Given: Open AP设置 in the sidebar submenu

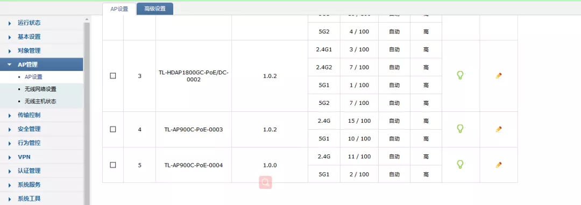Looking at the screenshot, I should tap(33, 77).
